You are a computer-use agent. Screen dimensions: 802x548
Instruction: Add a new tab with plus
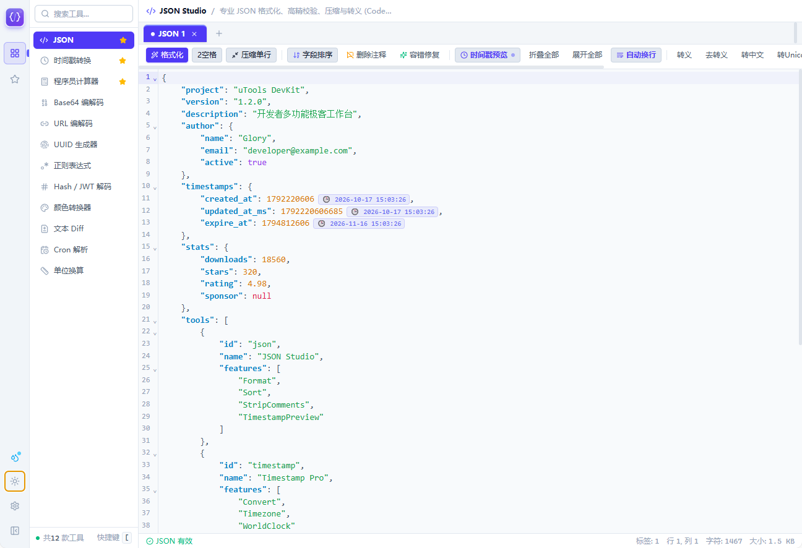coord(218,33)
